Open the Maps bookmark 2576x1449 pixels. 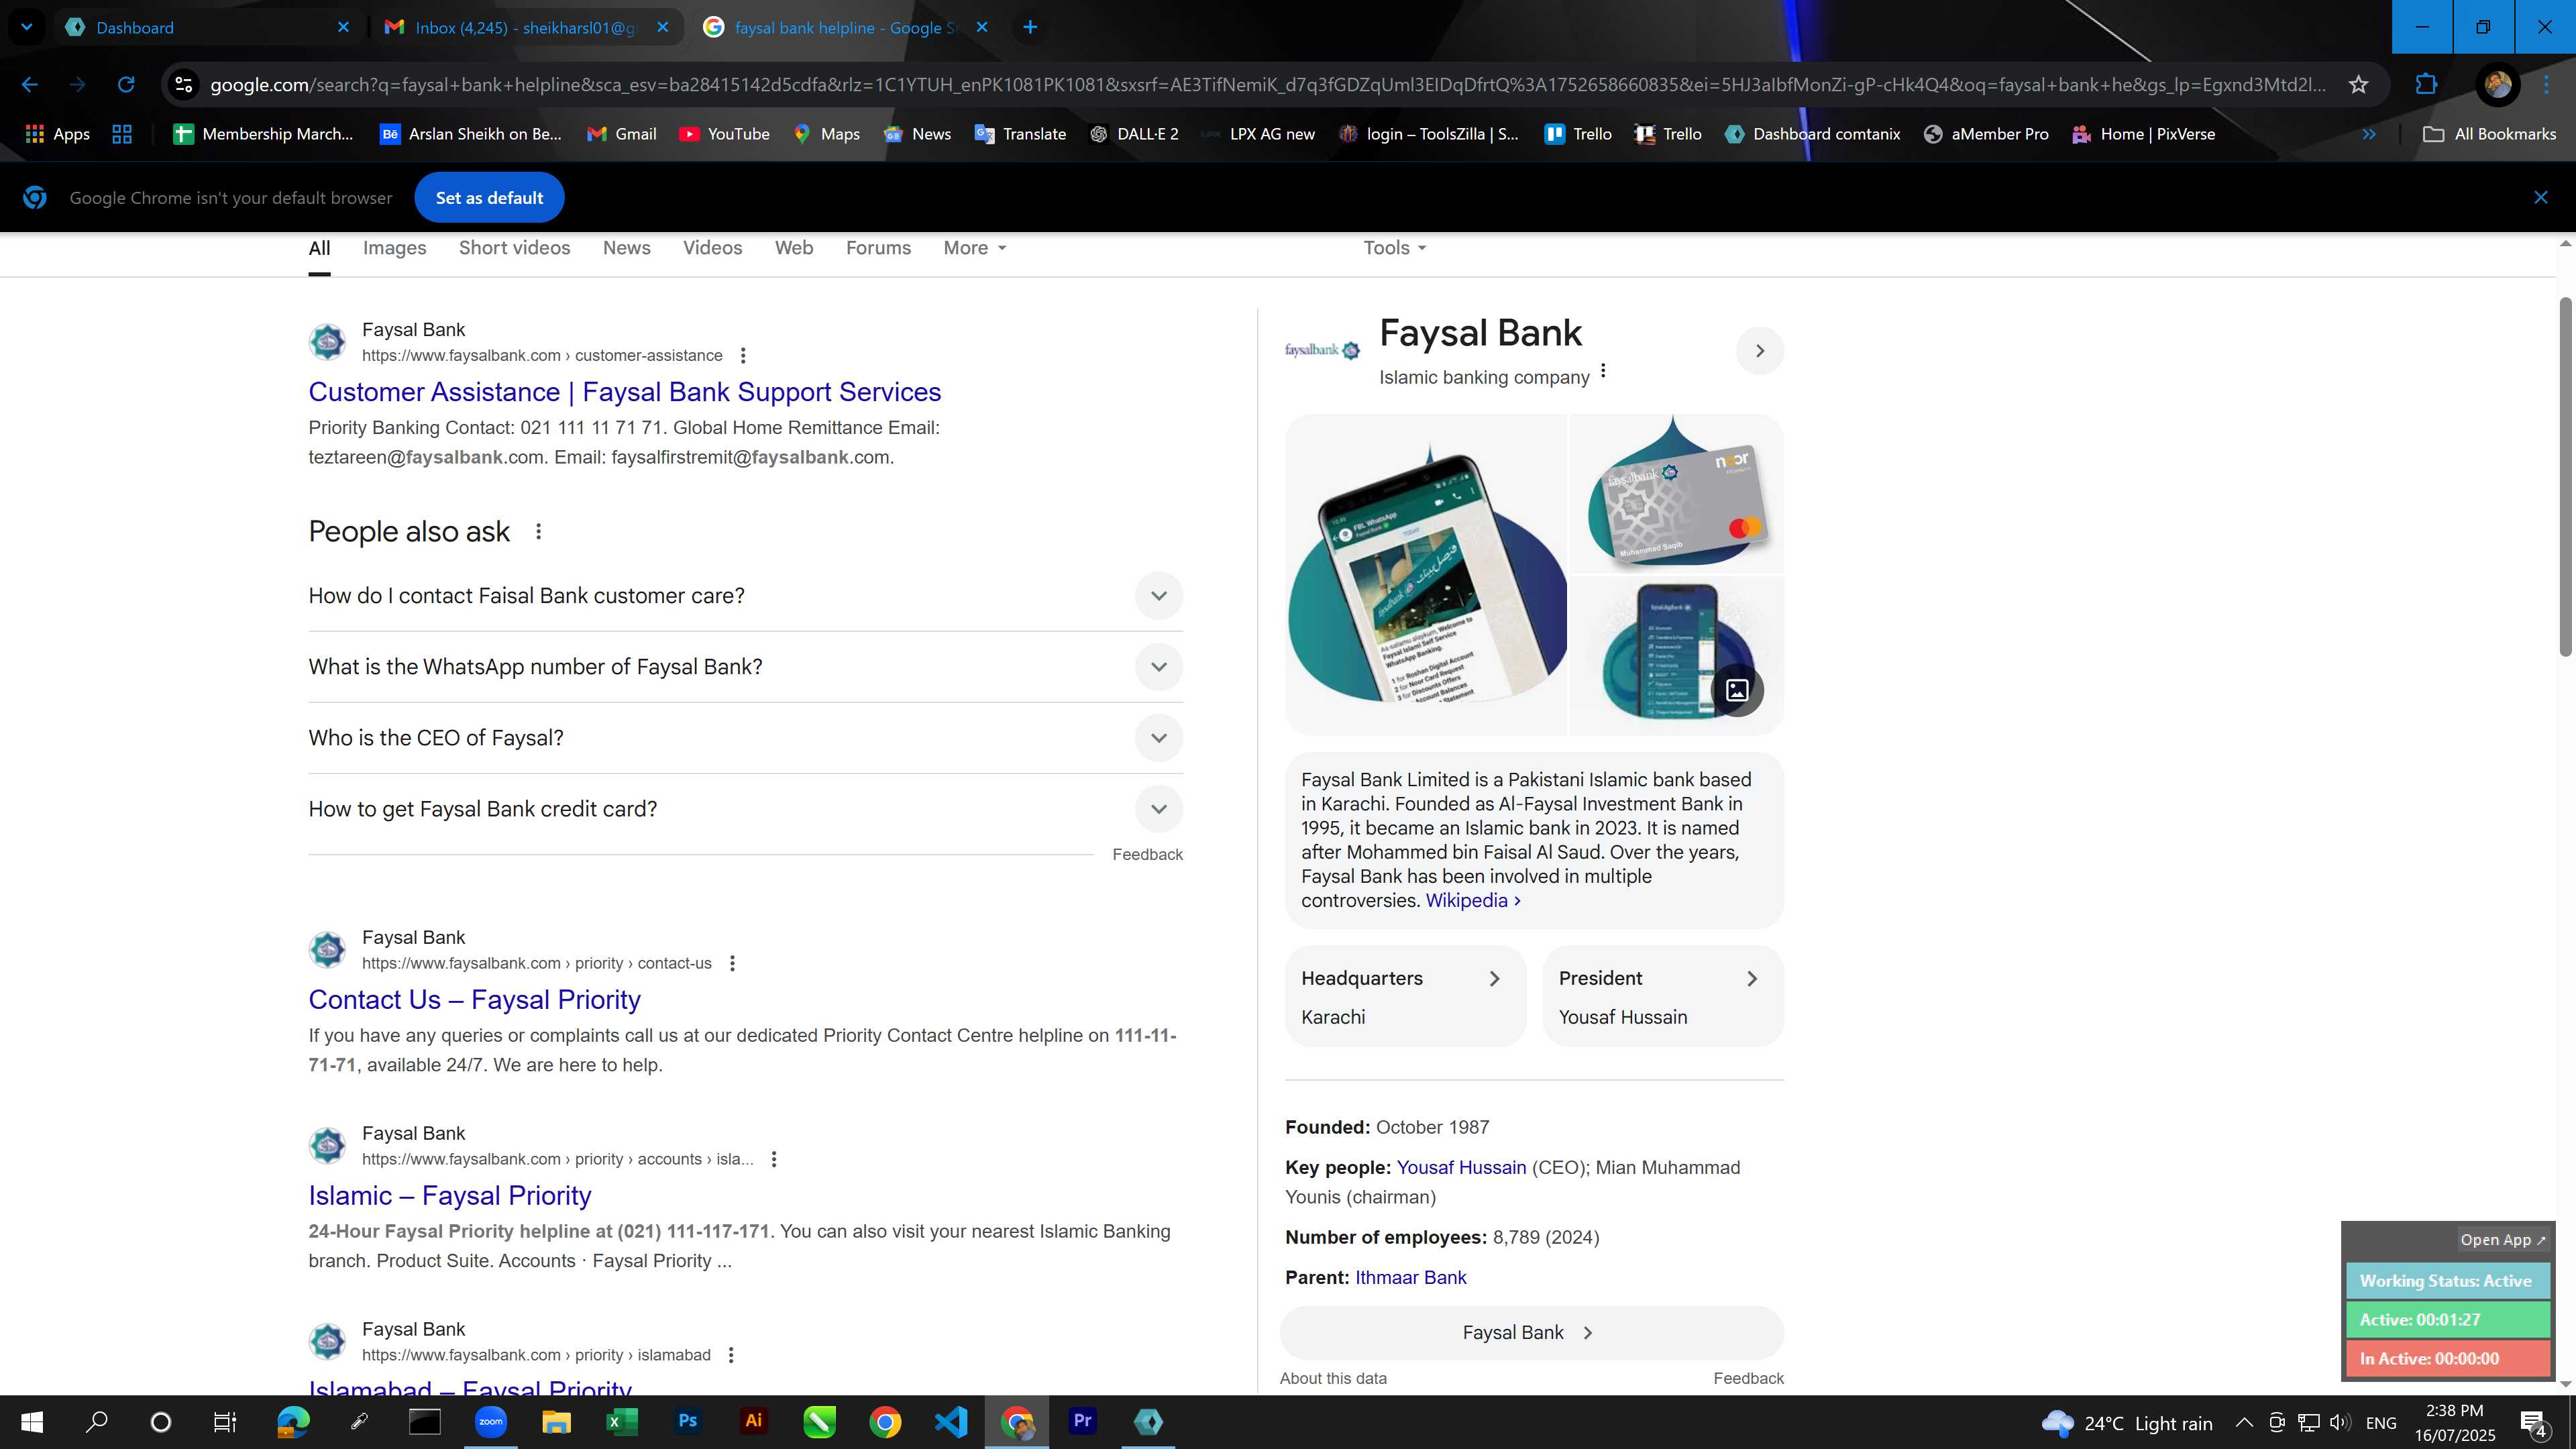click(x=827, y=134)
